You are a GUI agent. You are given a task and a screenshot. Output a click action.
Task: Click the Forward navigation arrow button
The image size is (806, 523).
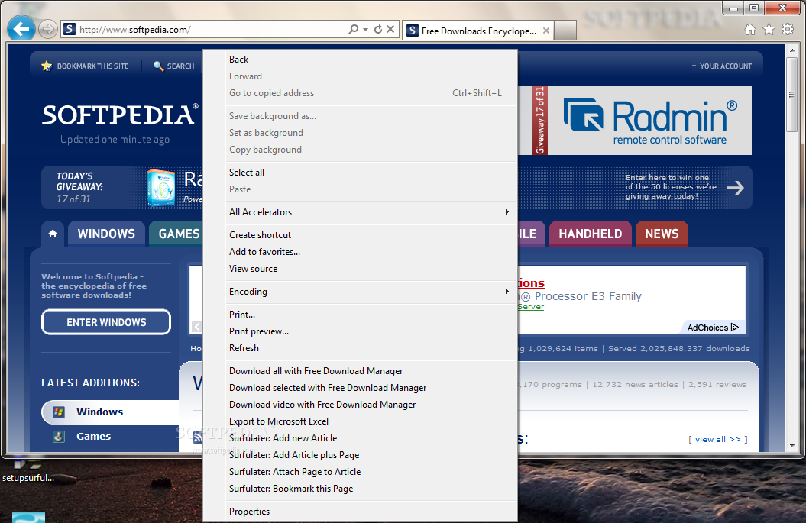coord(48,29)
